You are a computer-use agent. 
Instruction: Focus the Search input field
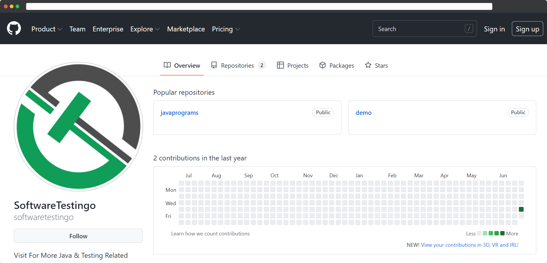click(x=424, y=29)
